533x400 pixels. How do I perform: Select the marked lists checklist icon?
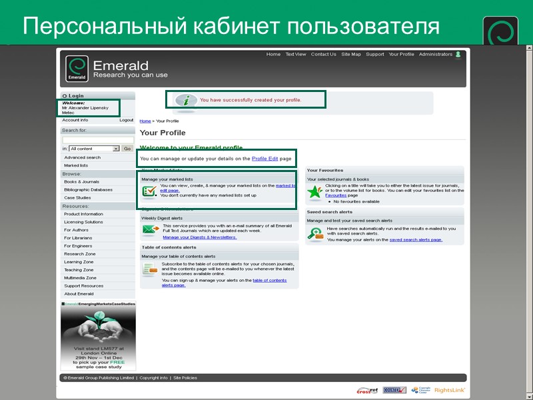click(x=149, y=192)
